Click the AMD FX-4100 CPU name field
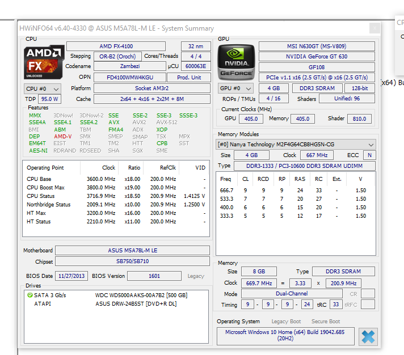 (116, 46)
